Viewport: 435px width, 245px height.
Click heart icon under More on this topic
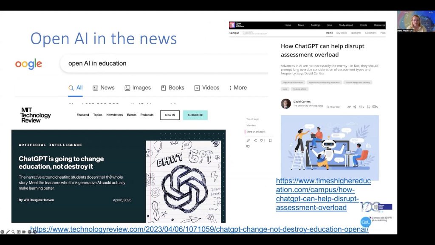(261, 140)
